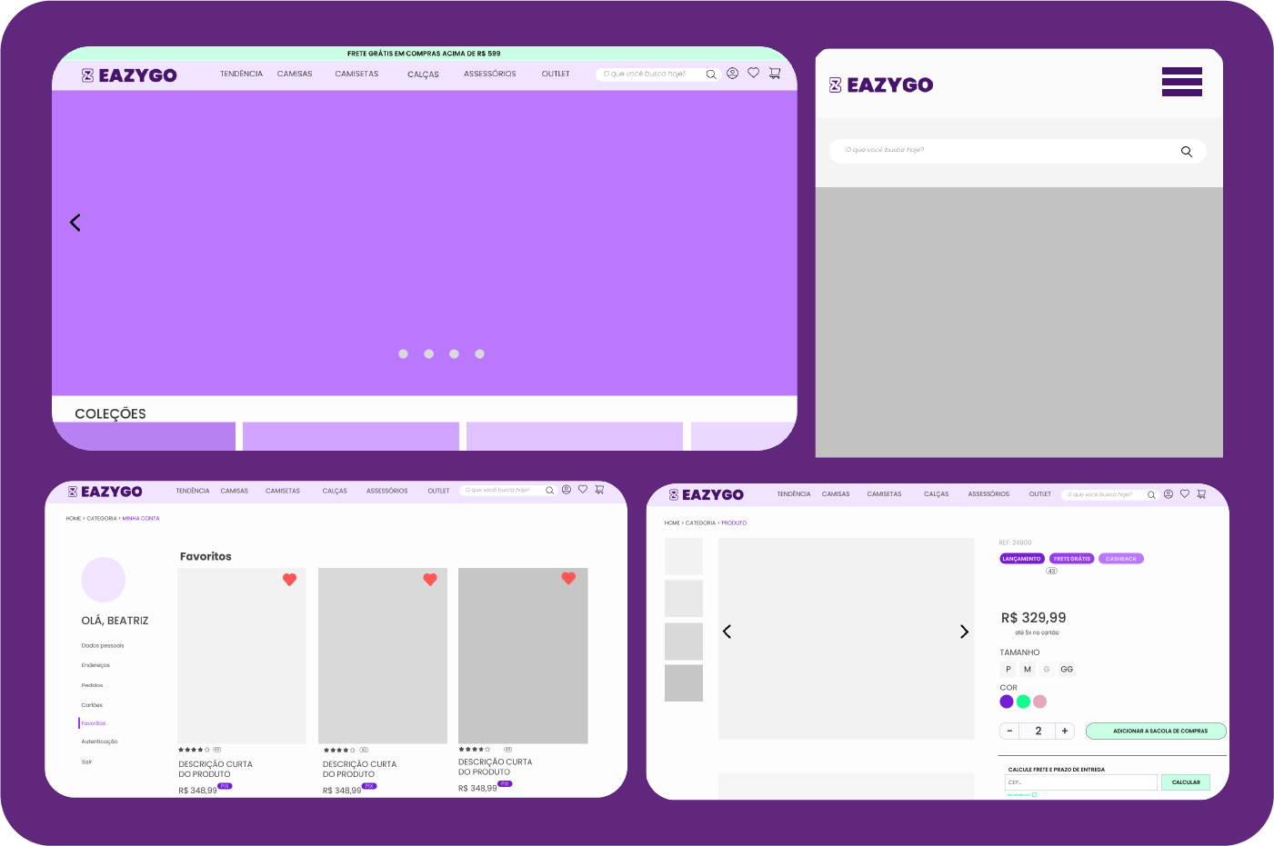Show previous product image with left arrow
The height and width of the screenshot is (846, 1274).
pyautogui.click(x=727, y=632)
